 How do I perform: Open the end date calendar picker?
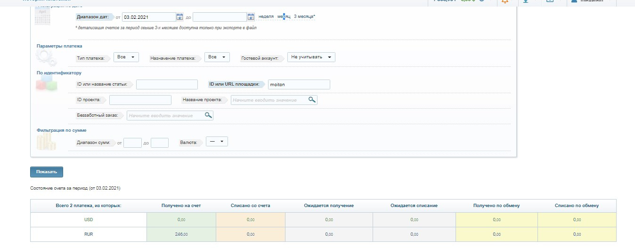click(x=251, y=17)
